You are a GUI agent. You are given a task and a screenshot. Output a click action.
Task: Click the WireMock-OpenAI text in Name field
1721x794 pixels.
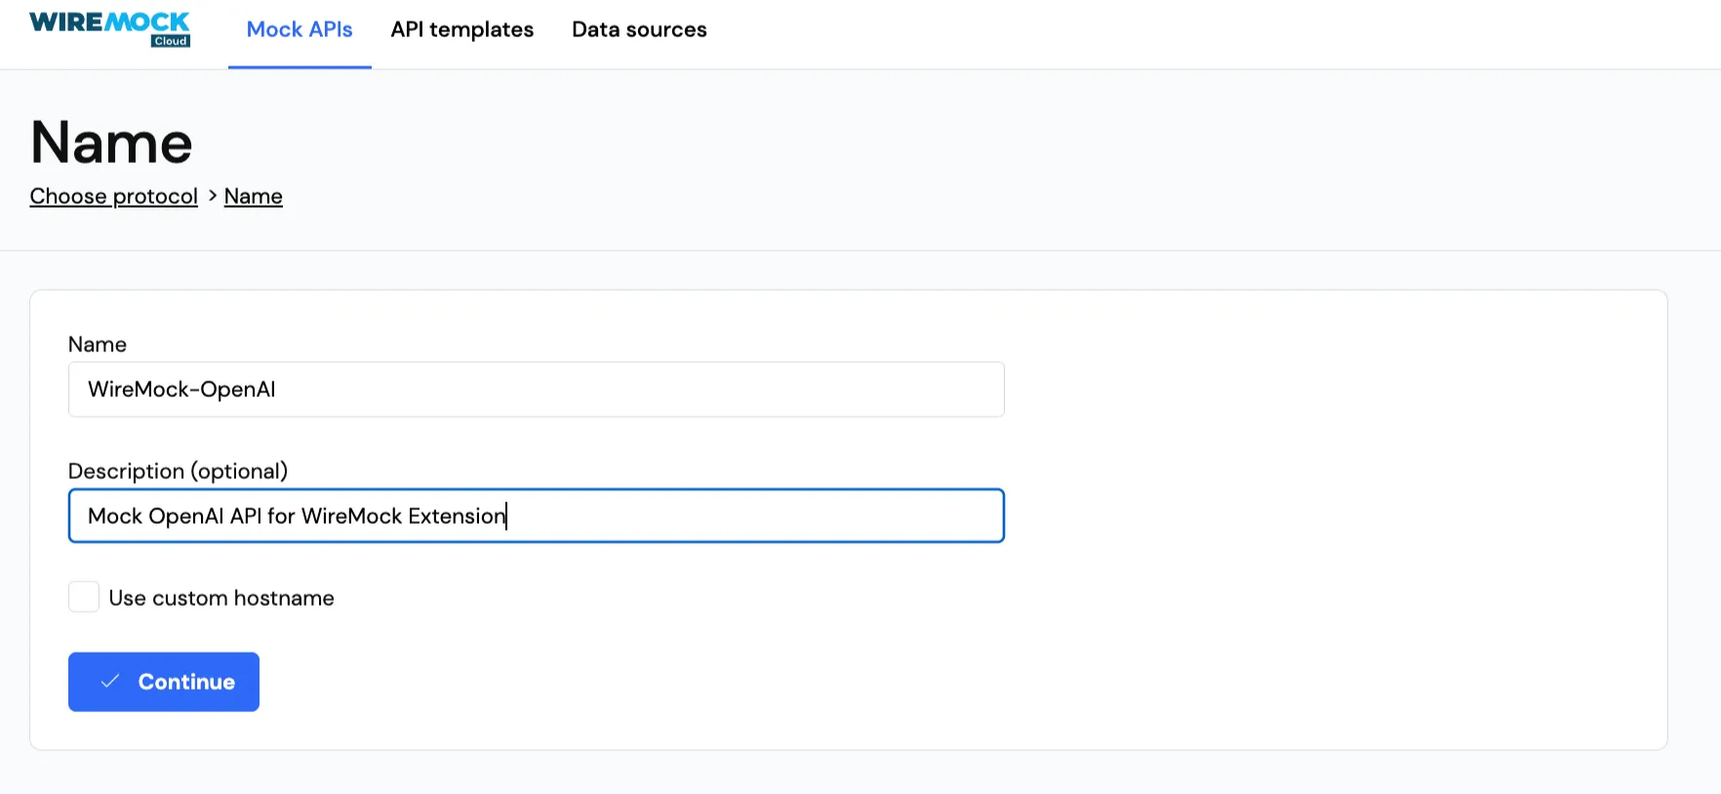coord(181,389)
